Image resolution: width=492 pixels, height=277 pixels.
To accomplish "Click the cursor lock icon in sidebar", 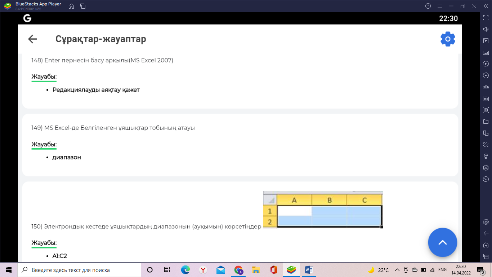I will tap(486, 41).
